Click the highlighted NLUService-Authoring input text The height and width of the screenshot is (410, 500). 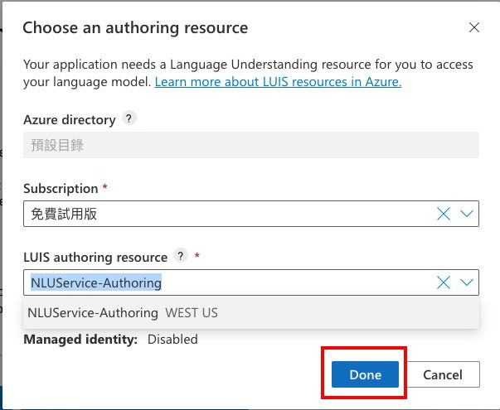tap(96, 282)
